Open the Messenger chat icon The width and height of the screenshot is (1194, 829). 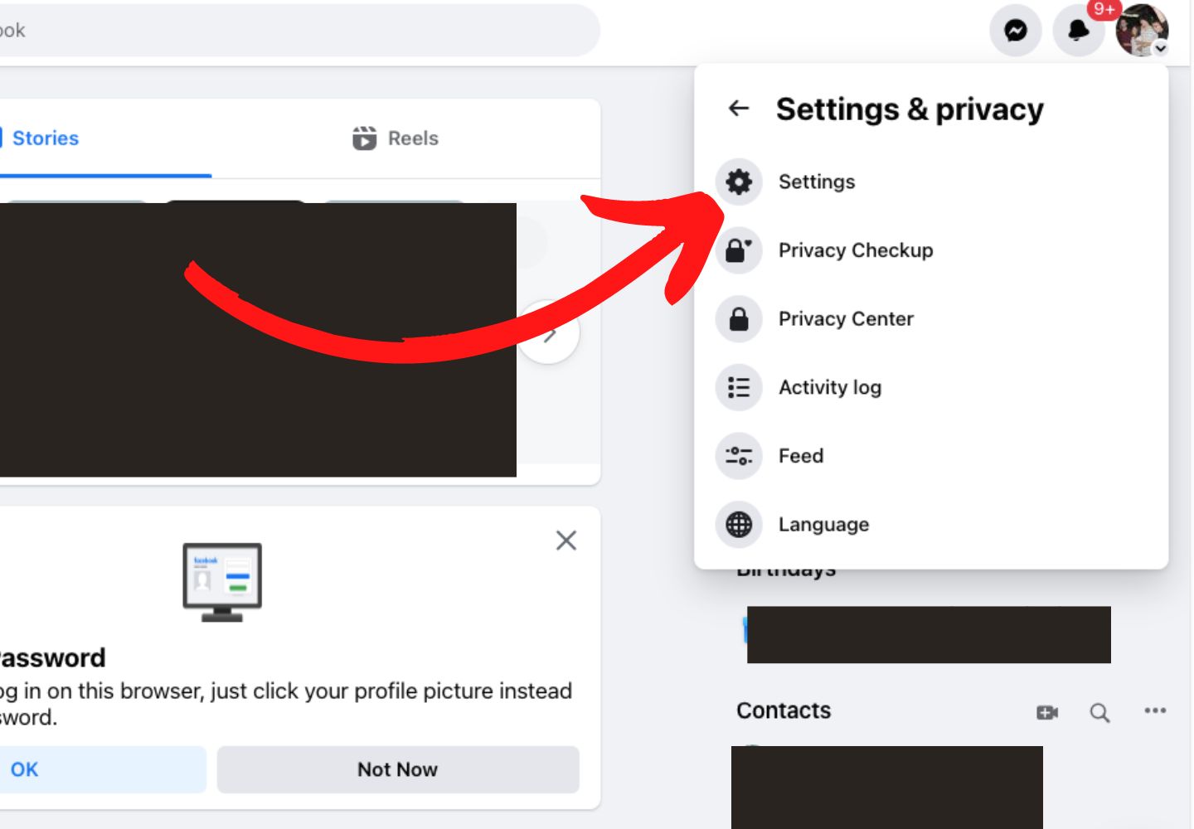click(x=1016, y=31)
